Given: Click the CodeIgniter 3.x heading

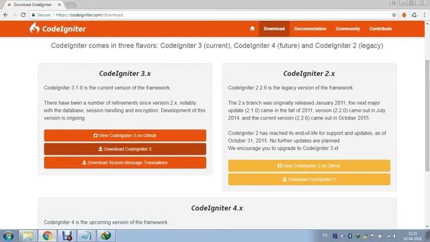Looking at the screenshot, I should tap(125, 73).
